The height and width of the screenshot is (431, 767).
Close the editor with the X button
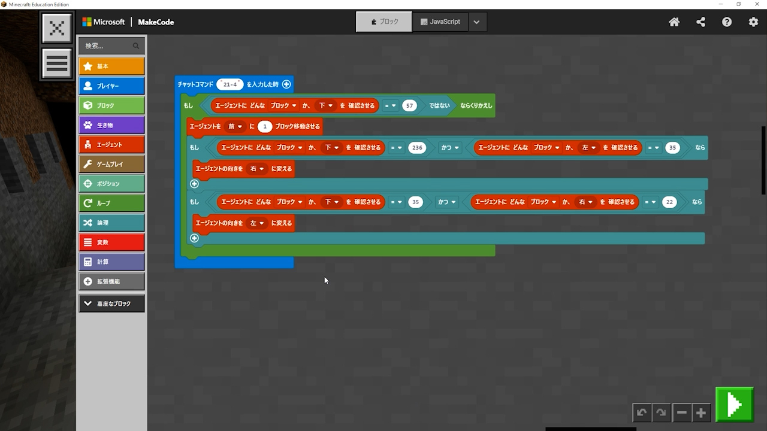[x=57, y=28]
